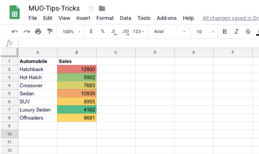The height and width of the screenshot is (154, 259).
Task: Go to Sheets home via green logo
Action: pos(15,13)
